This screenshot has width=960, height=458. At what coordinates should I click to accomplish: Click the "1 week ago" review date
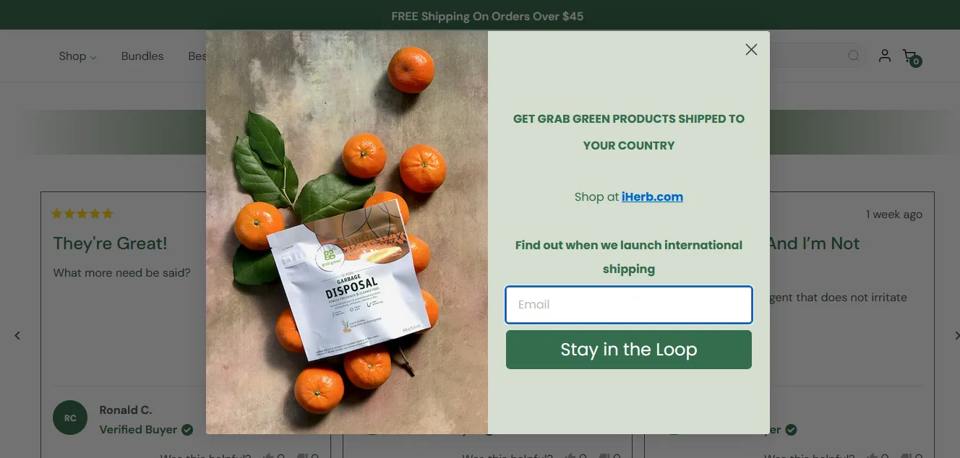coord(894,215)
